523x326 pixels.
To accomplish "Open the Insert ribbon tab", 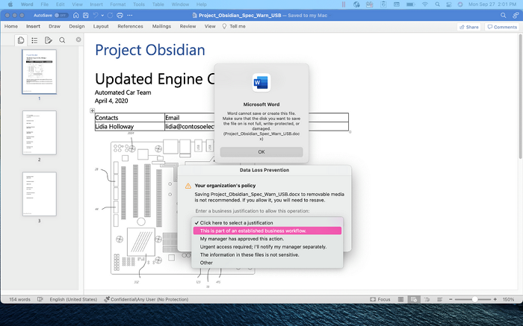I will [33, 26].
